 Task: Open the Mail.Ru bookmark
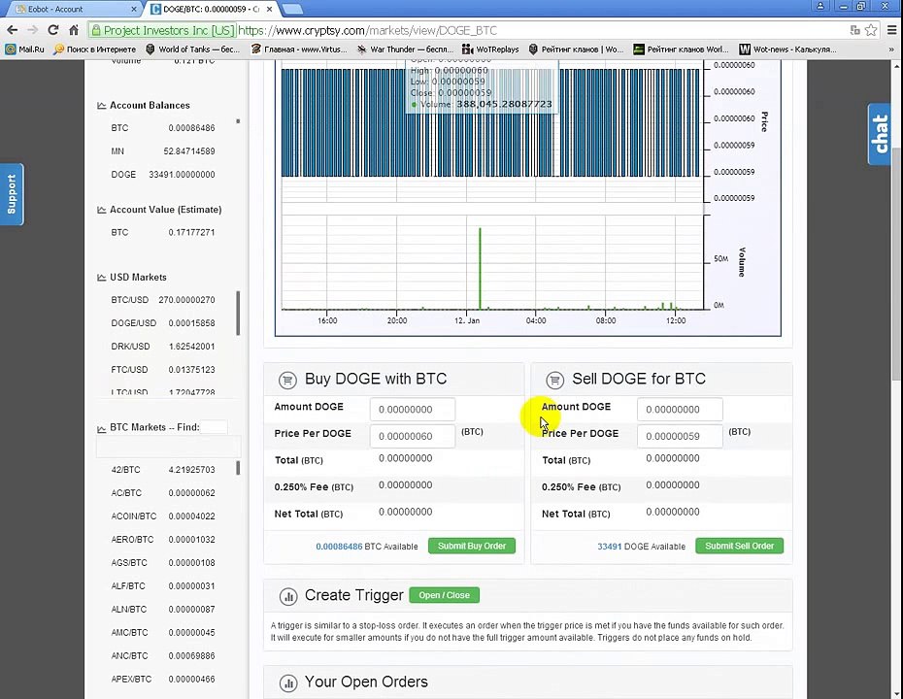[25, 50]
